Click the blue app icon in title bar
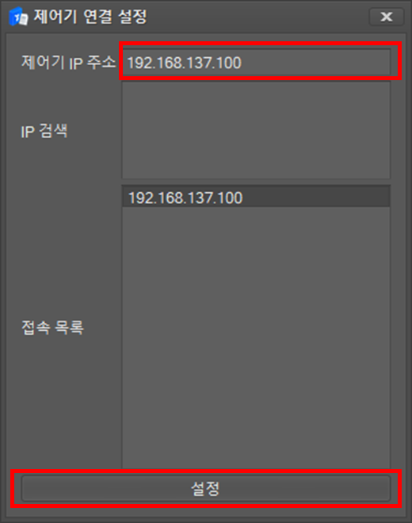Viewport: 412px width, 523px height. 19,17
